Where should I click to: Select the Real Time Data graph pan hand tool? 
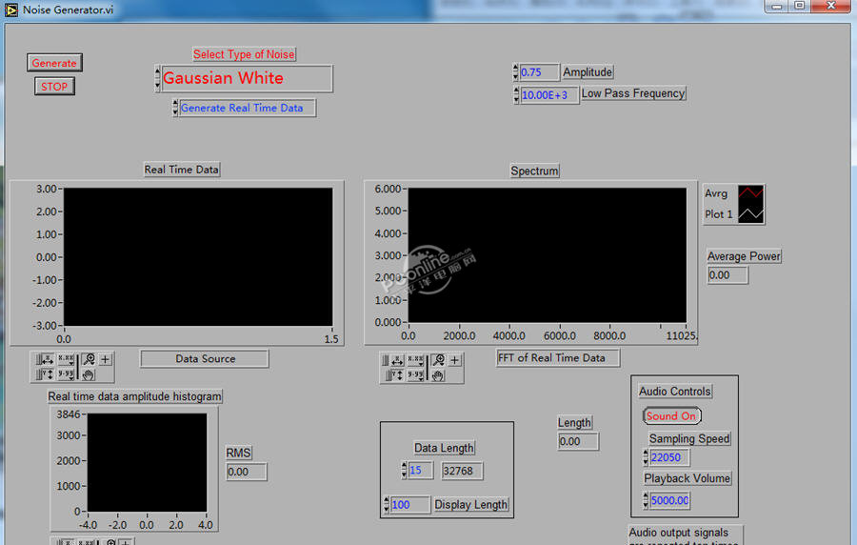[x=90, y=375]
